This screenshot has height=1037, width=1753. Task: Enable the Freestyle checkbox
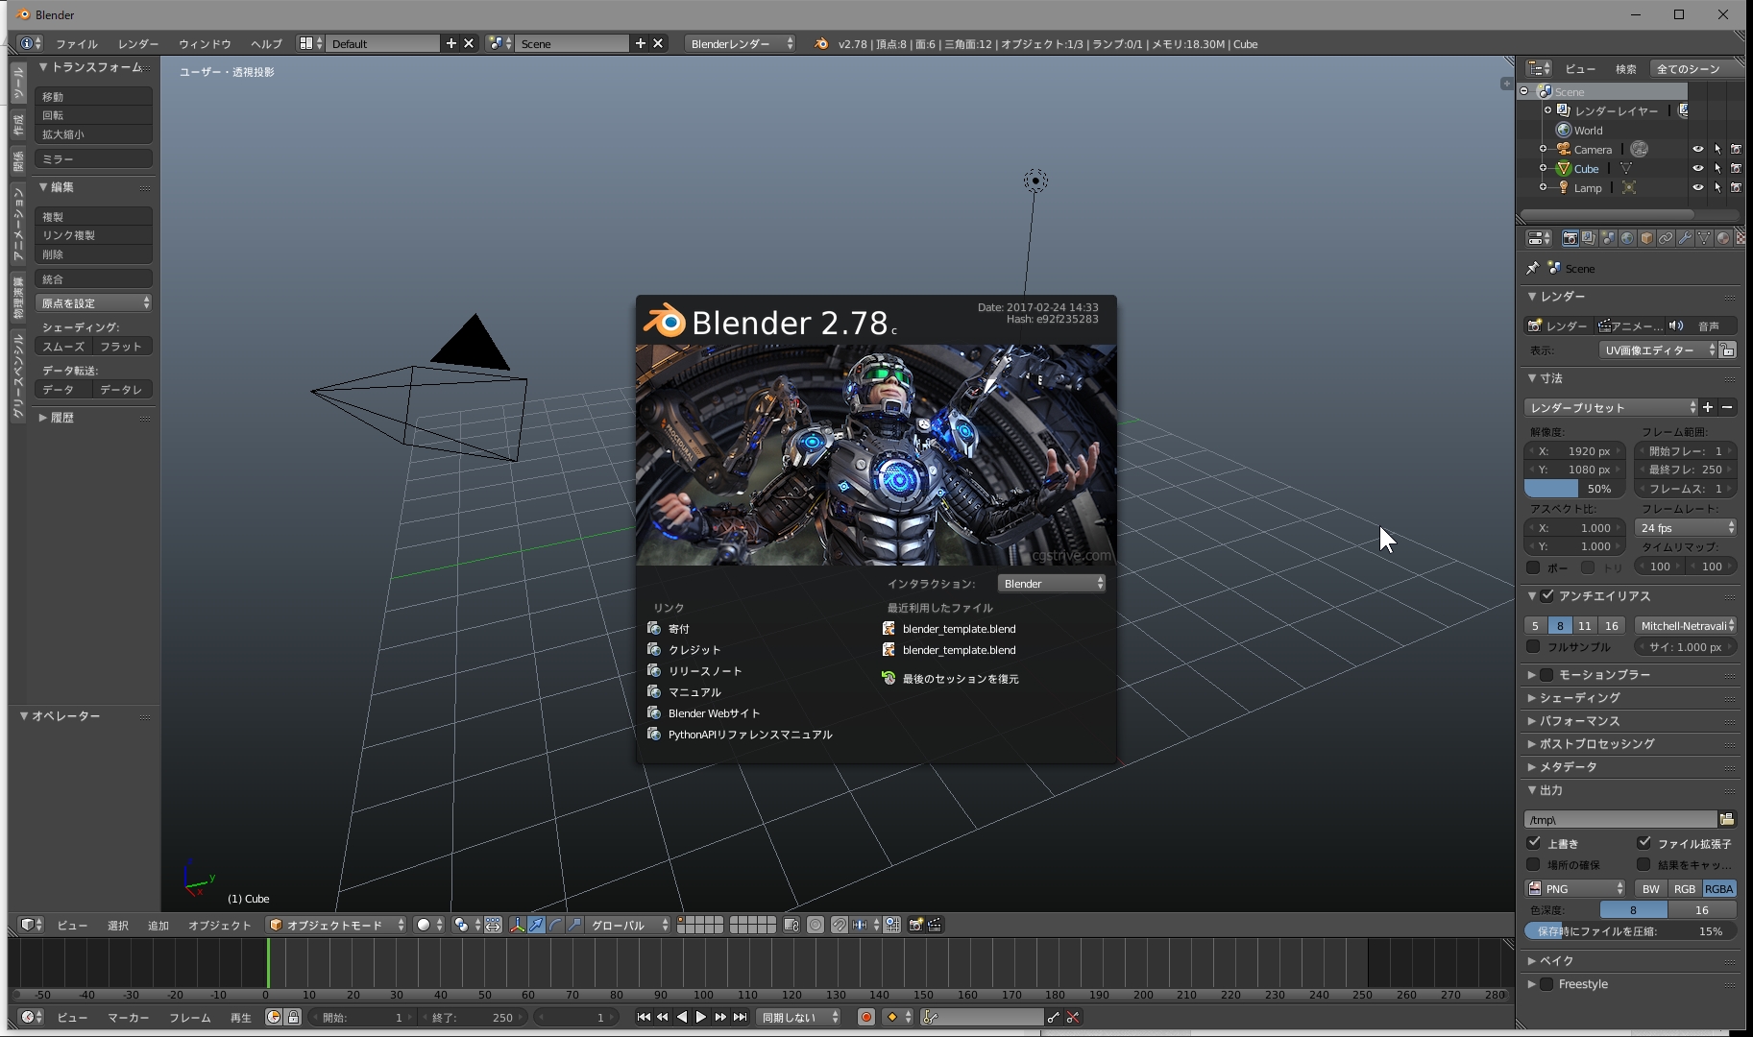point(1546,984)
